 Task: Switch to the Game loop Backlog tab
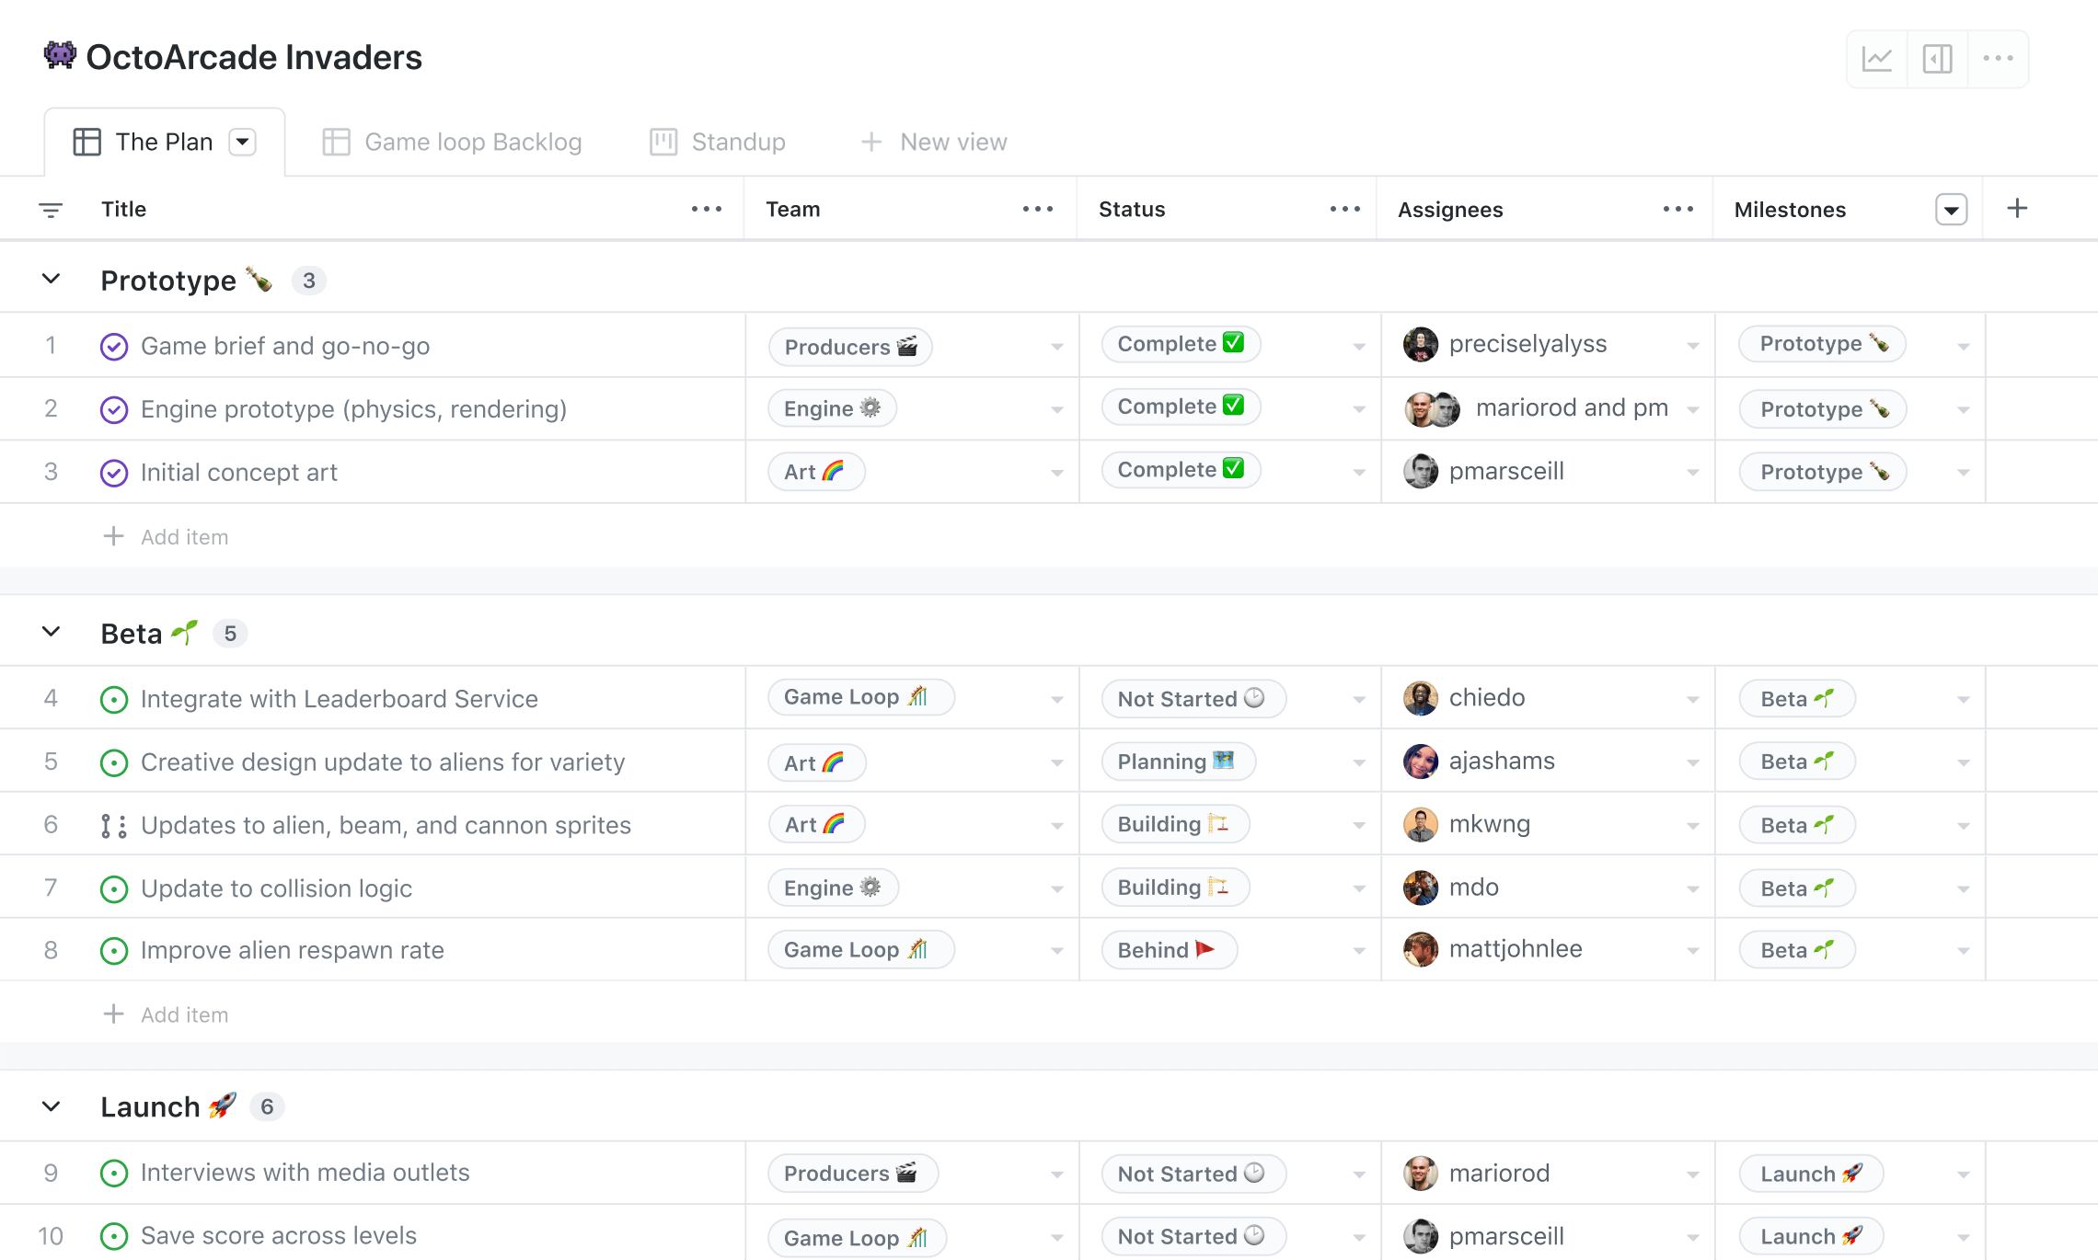point(458,141)
